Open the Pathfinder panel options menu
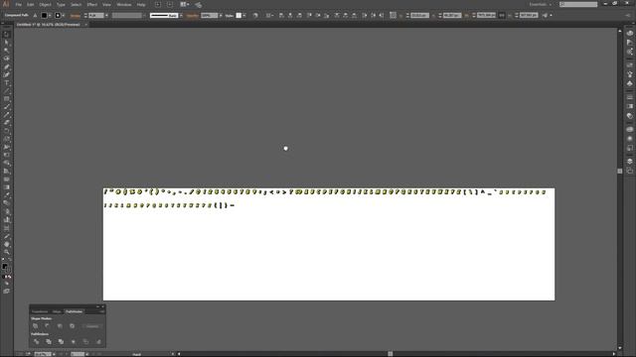Screen dimensions: 636x357 (x=101, y=311)
